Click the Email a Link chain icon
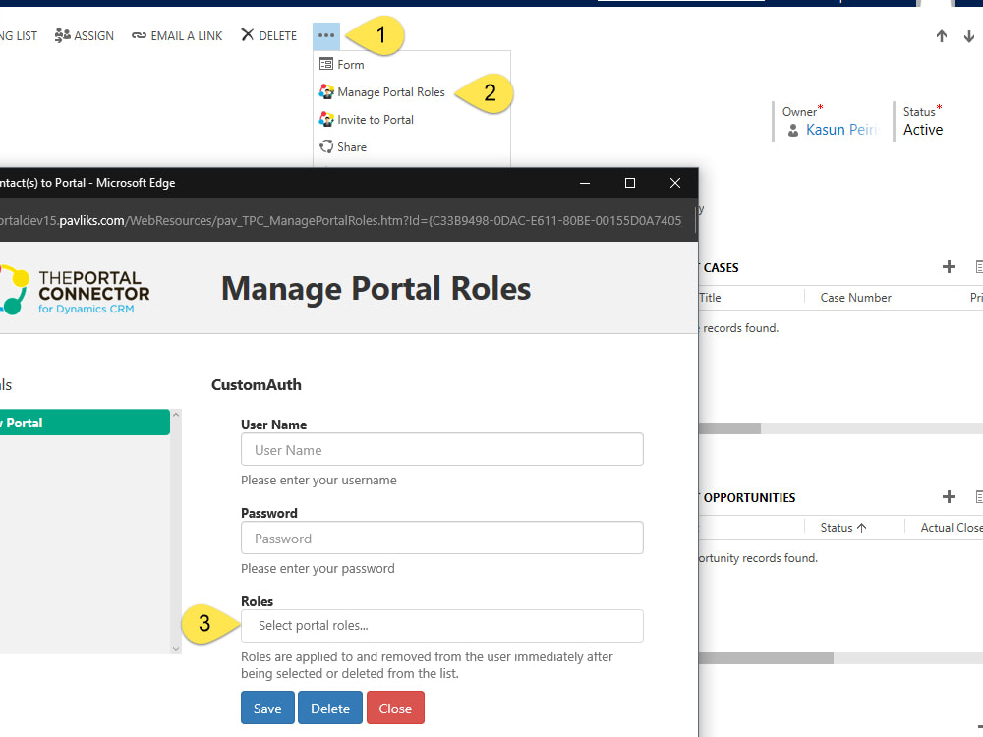 pyautogui.click(x=139, y=35)
